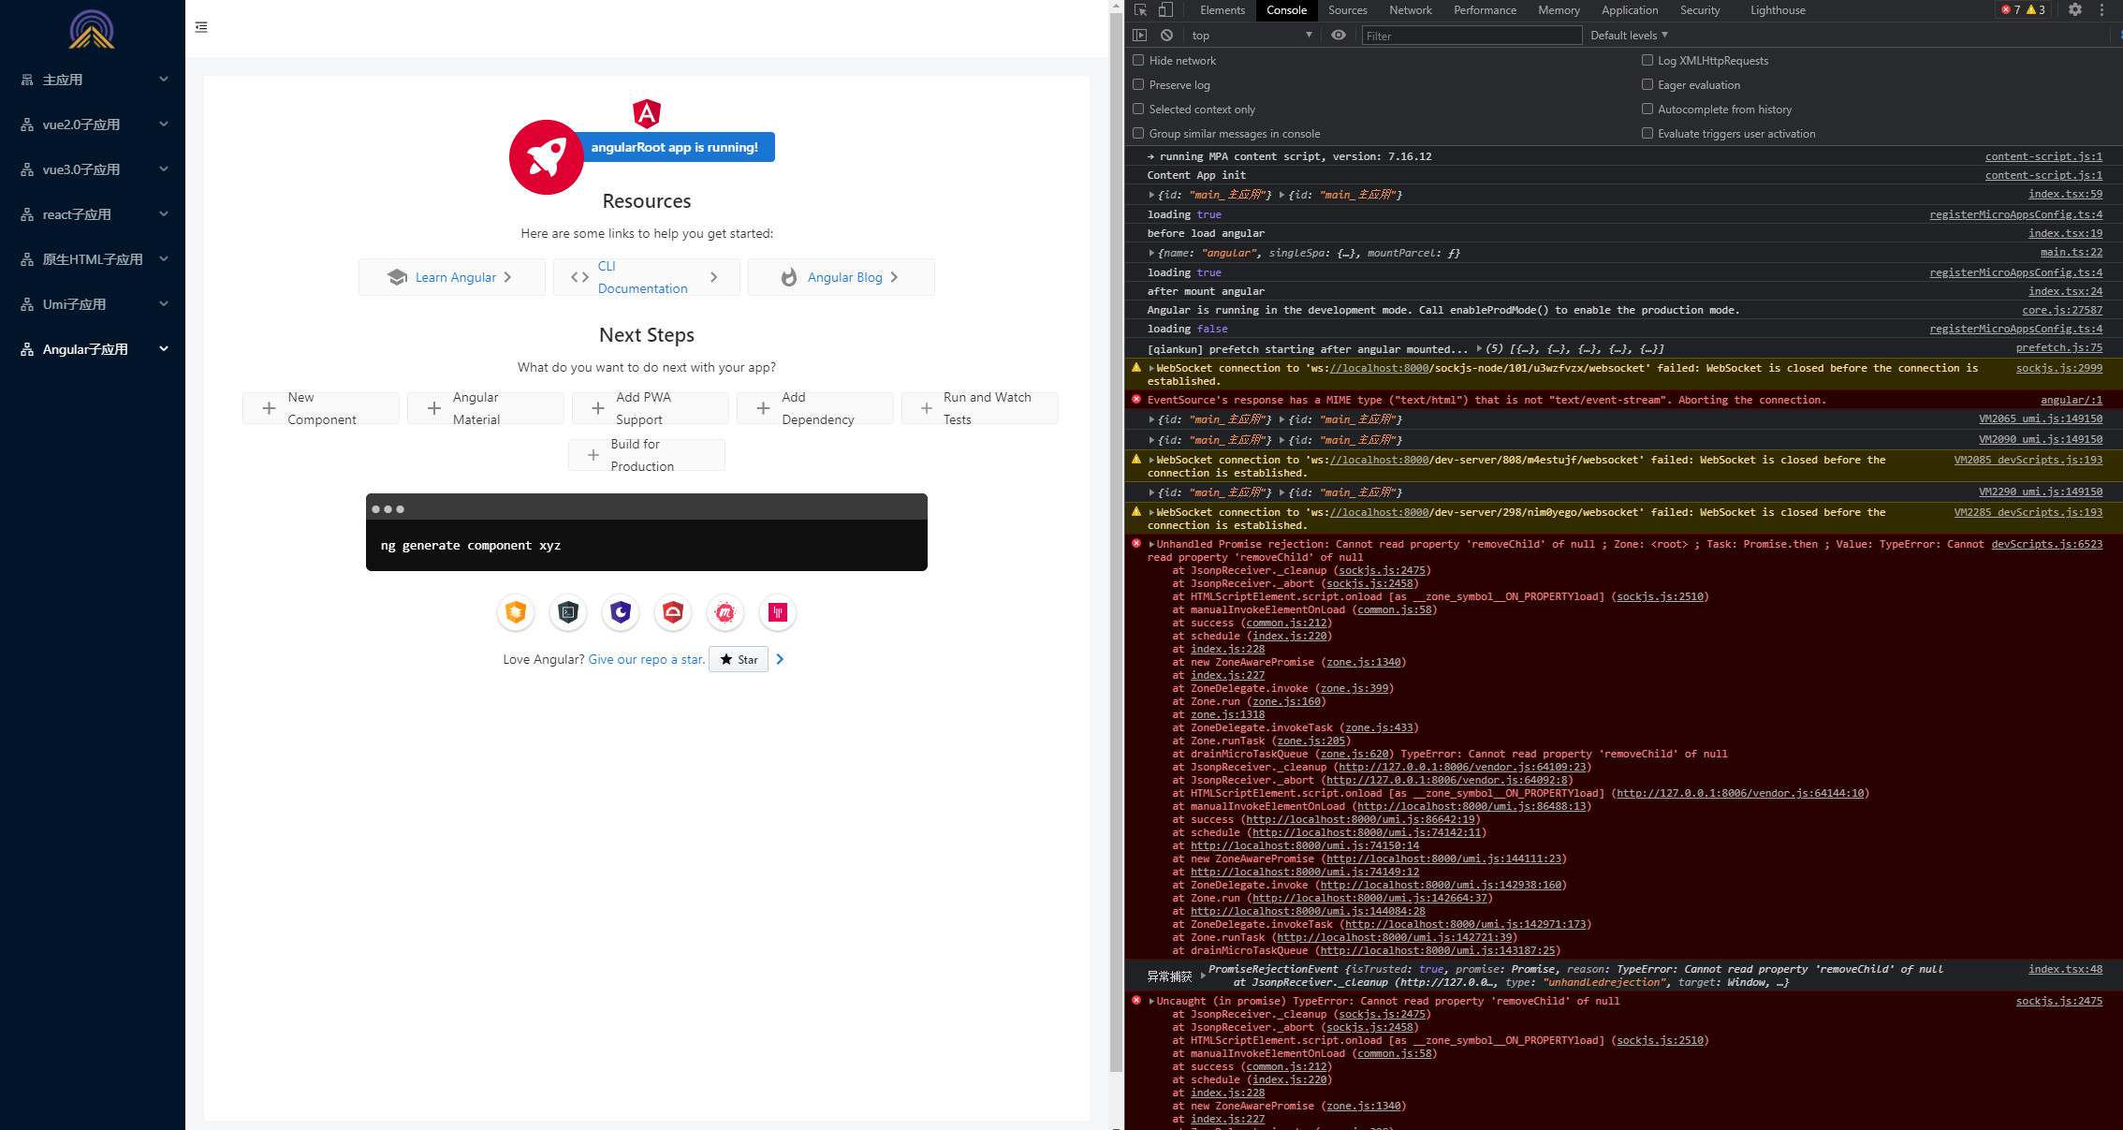Click the app logo in sidebar
This screenshot has height=1130, width=2123.
92,29
